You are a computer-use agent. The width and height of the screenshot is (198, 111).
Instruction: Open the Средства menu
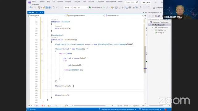[100, 2]
